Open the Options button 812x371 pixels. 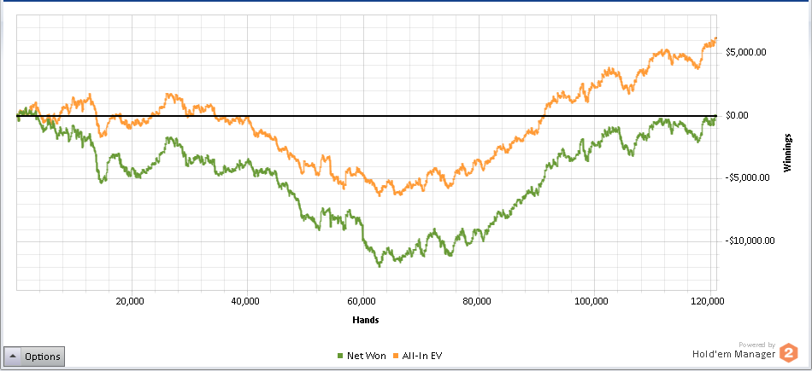pyautogui.click(x=34, y=356)
